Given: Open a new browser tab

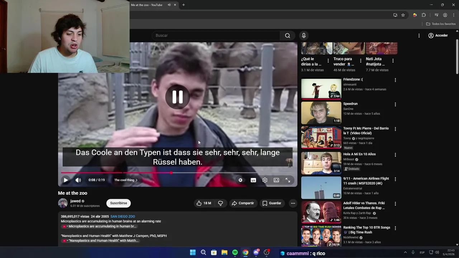Looking at the screenshot, I should (184, 5).
